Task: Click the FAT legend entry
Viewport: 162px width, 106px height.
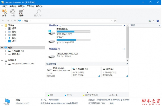Action: tap(50, 95)
